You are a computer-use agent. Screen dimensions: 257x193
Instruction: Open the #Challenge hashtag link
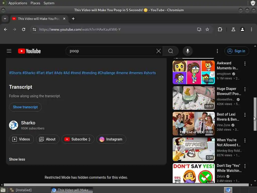click(106, 73)
